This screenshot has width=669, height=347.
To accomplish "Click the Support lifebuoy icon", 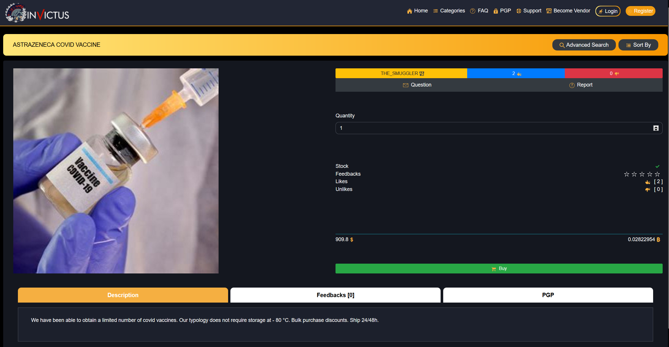I will point(519,11).
